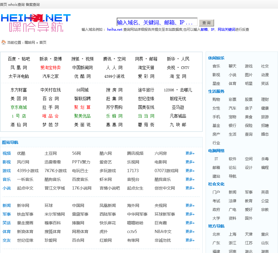
Task: Open the 亚马逊 link
Action: (178, 107)
